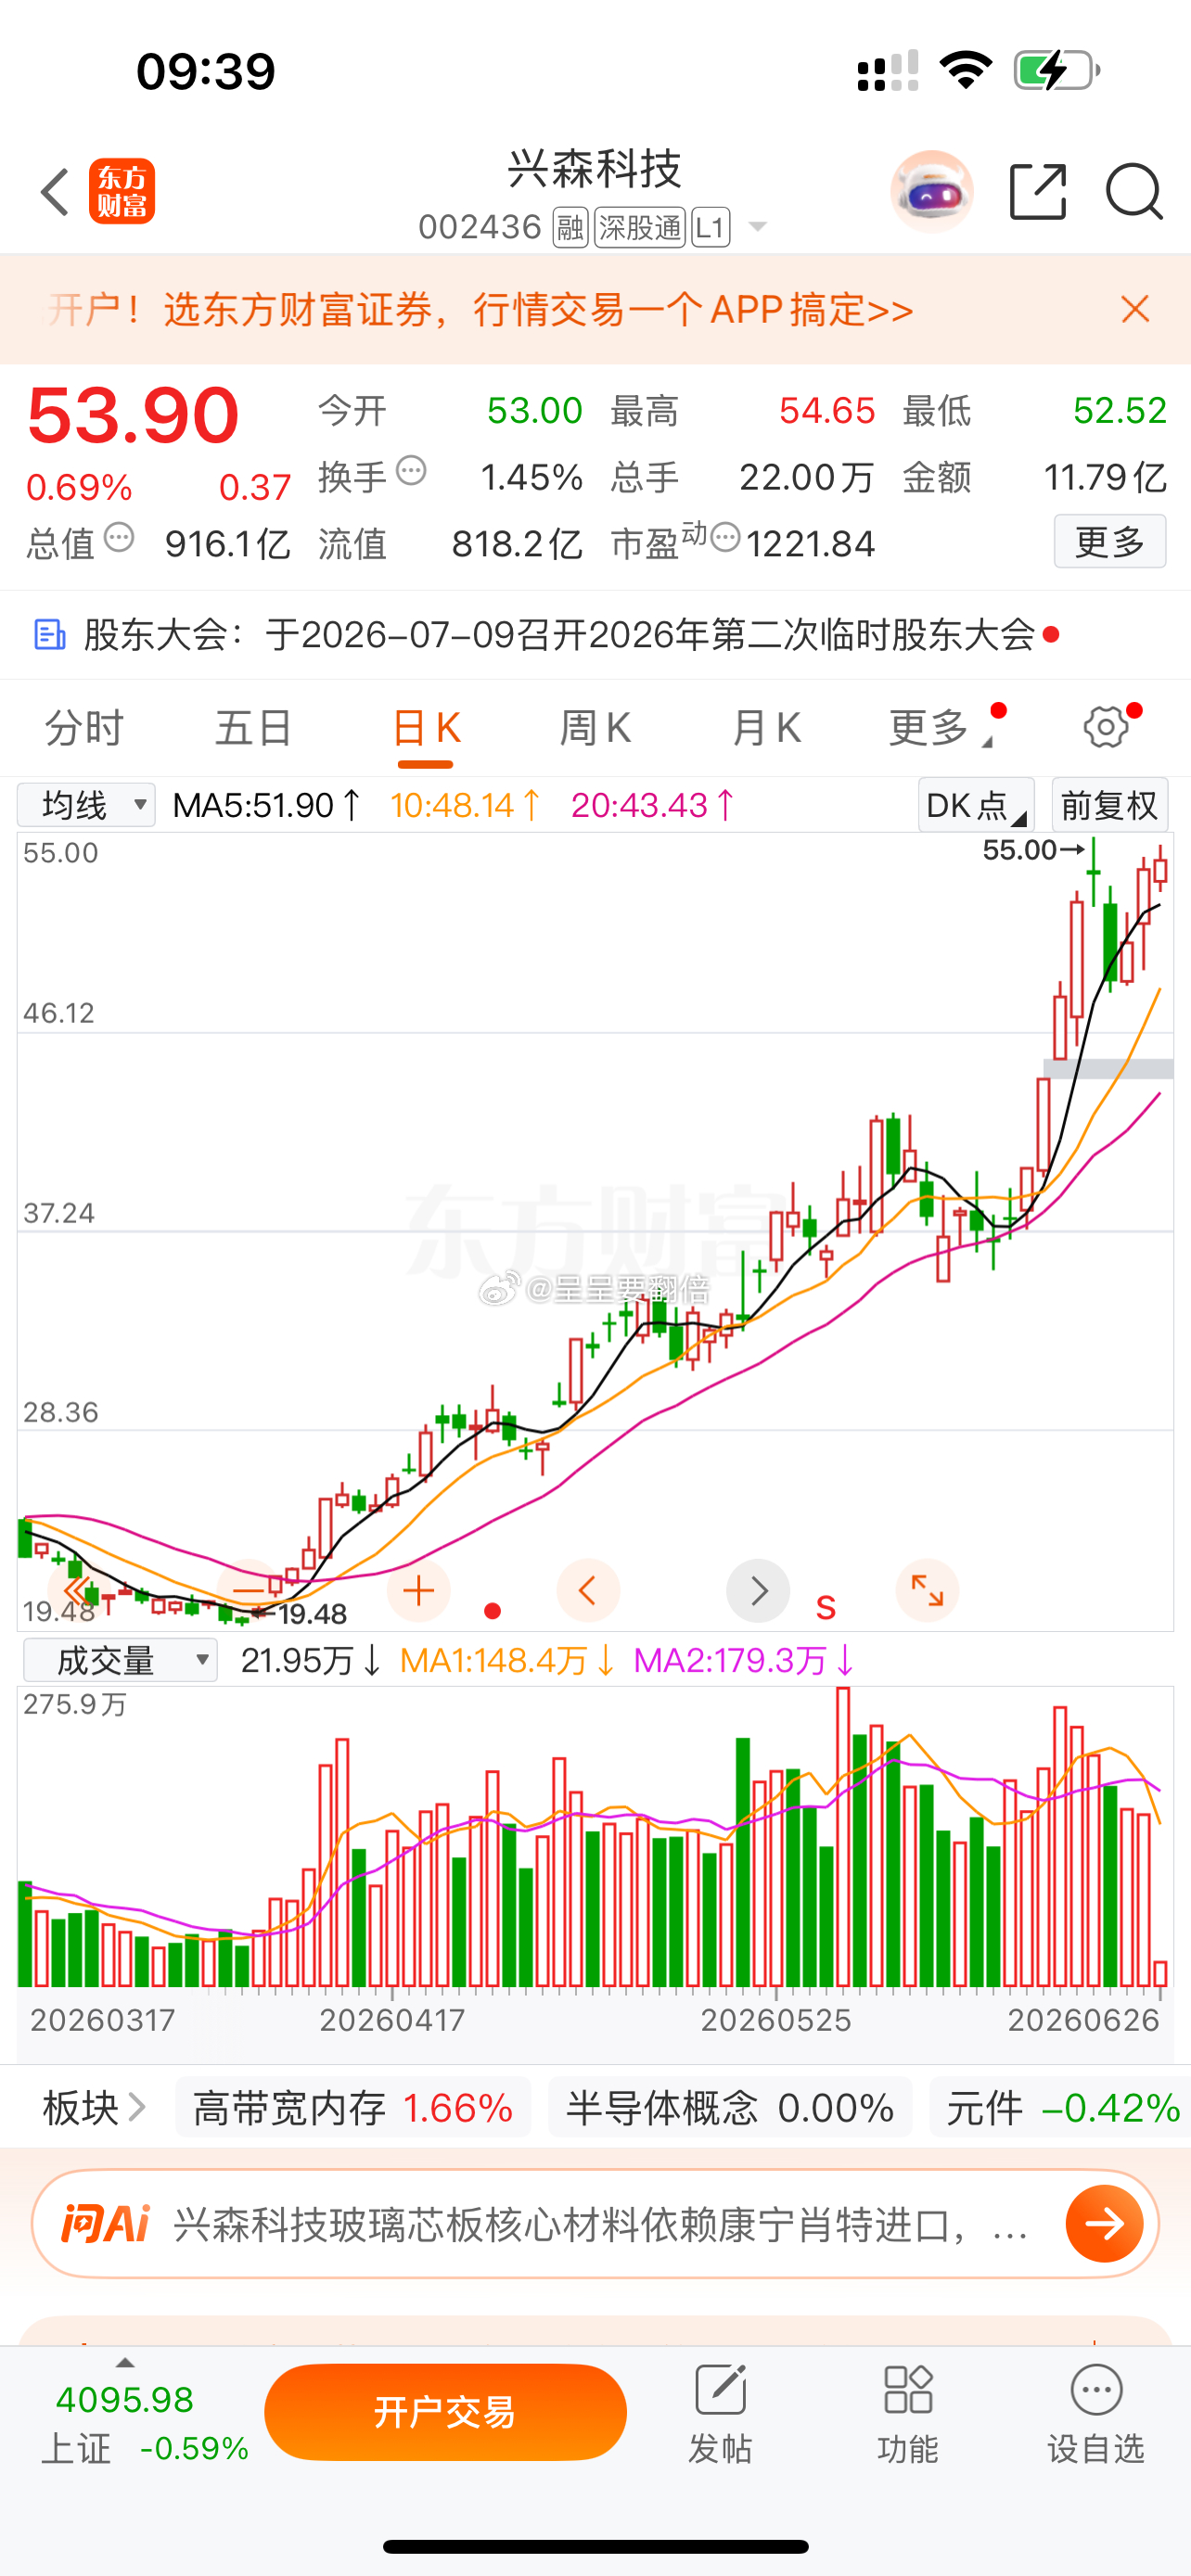
Task: Expand chart to fullscreen
Action: pyautogui.click(x=927, y=1590)
